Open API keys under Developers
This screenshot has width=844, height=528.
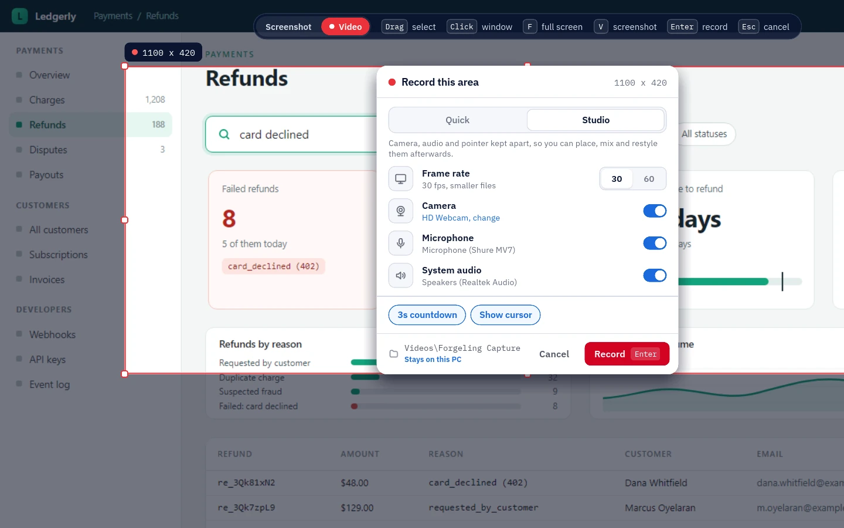[x=47, y=360]
